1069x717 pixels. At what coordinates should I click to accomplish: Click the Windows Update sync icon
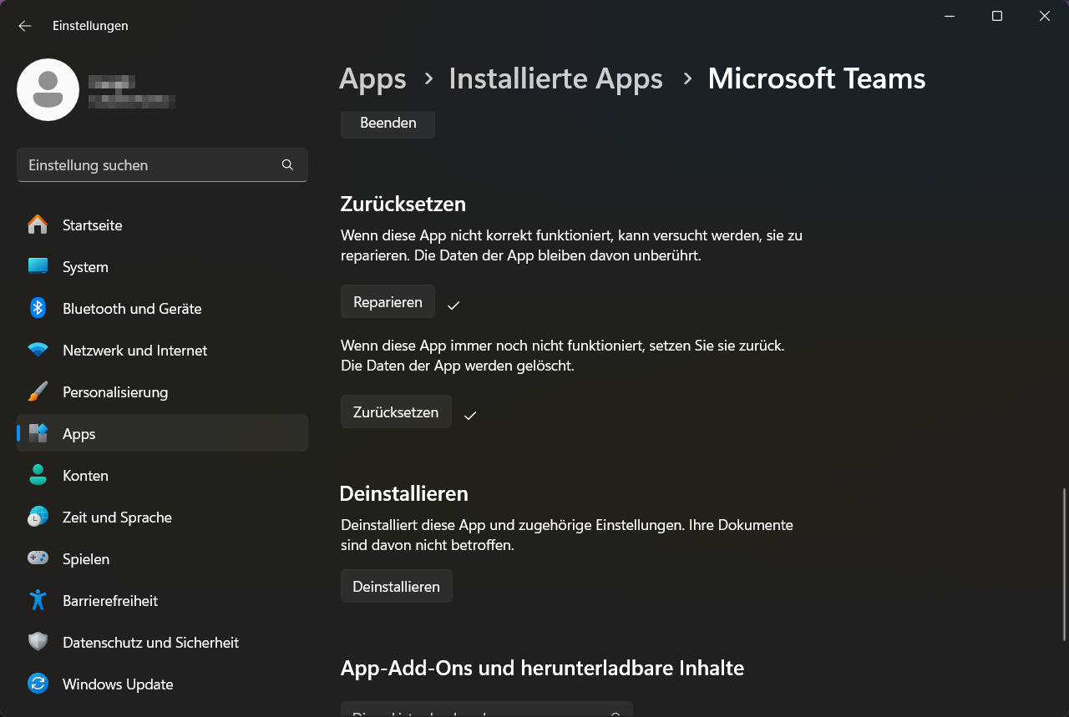pos(38,684)
